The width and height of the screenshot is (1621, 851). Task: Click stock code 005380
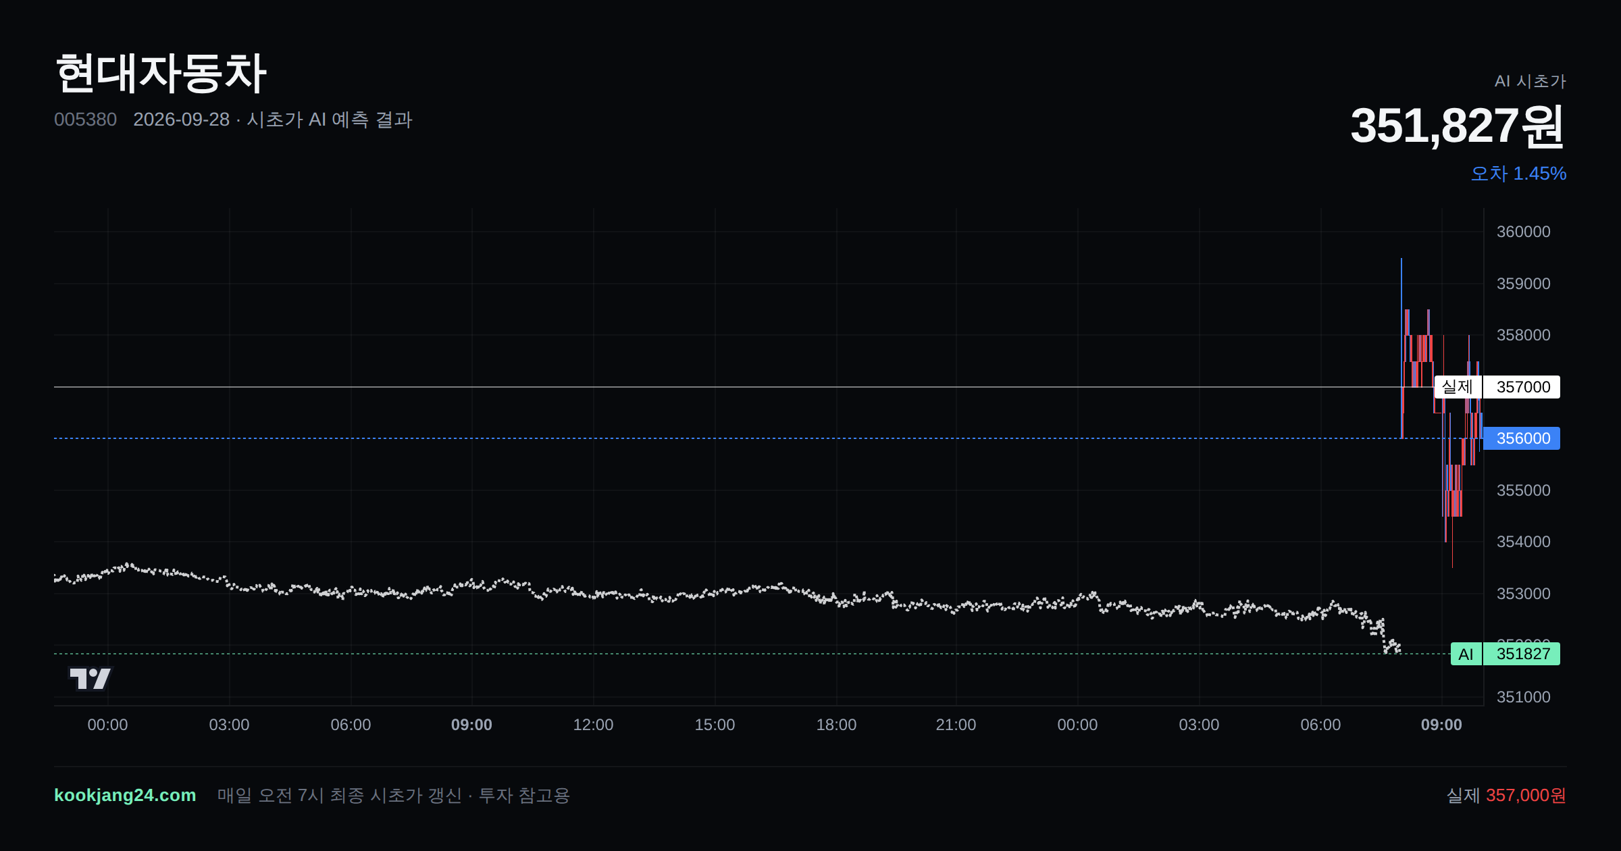coord(85,120)
